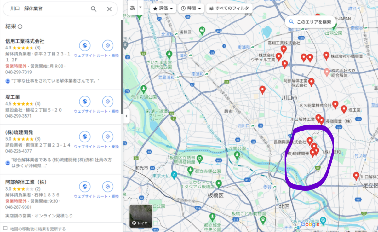
Task: Click 別所沼公園 park marker
Action: pyautogui.click(x=169, y=55)
